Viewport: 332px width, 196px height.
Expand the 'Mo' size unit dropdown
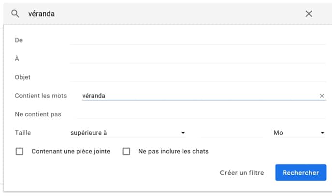(x=299, y=133)
